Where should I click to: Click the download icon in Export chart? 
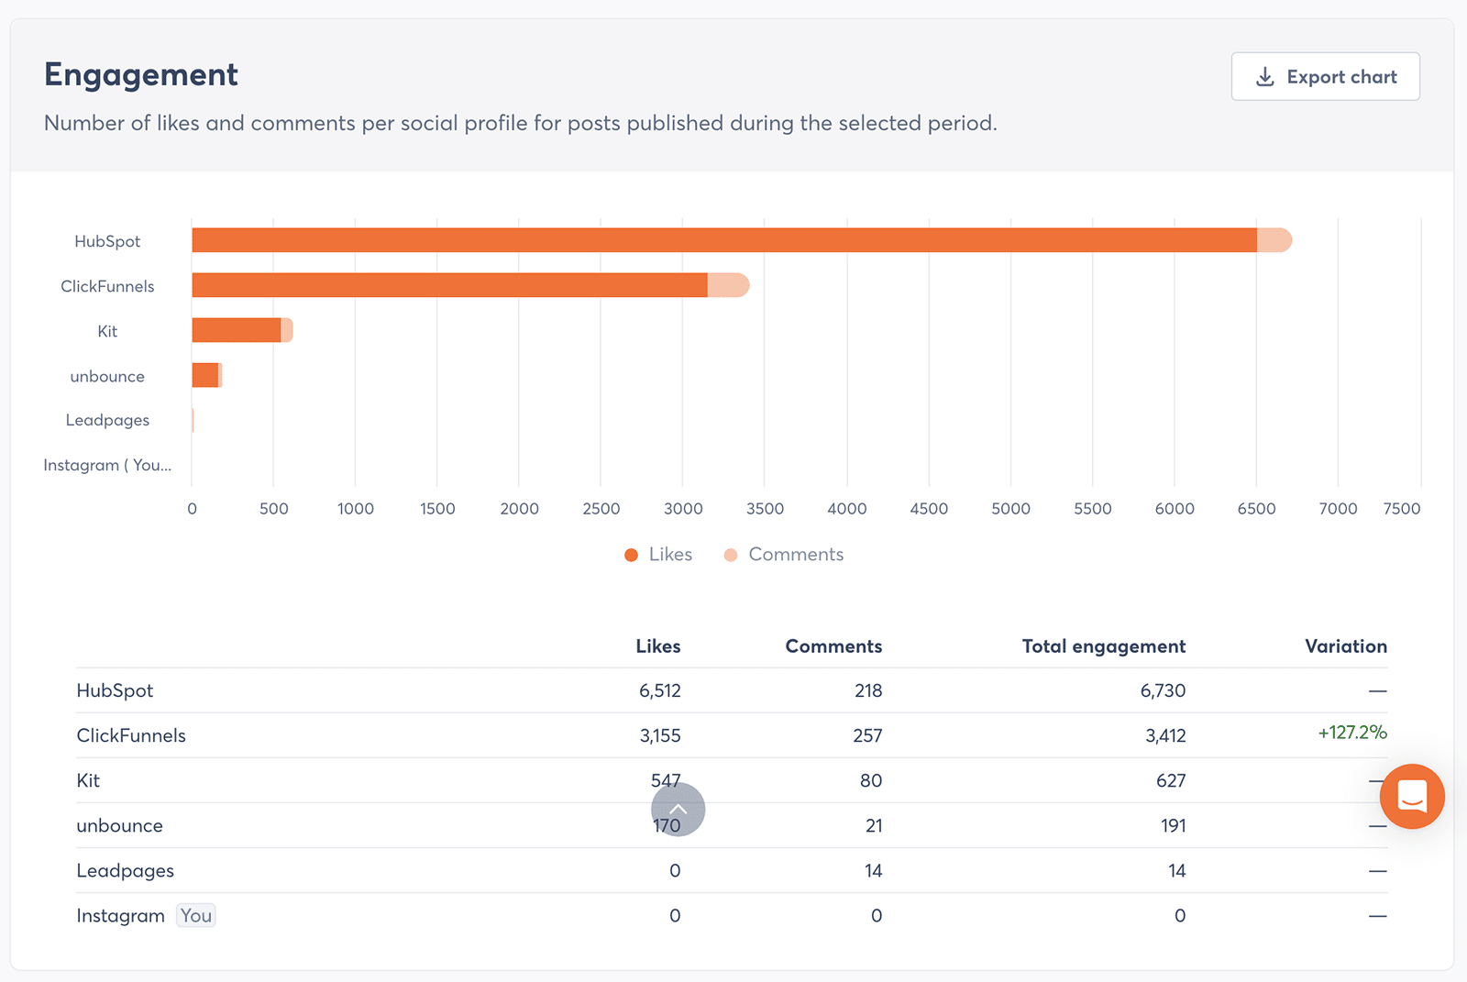pyautogui.click(x=1265, y=77)
